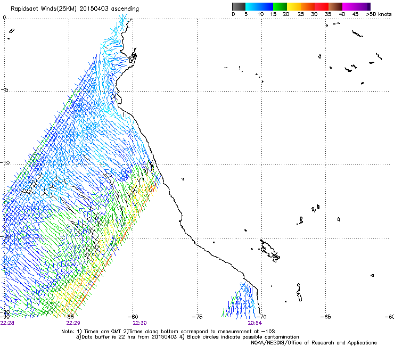Click the gray 0-5 knots color swatch
Screen dimensions: 394x346
coord(239,6)
